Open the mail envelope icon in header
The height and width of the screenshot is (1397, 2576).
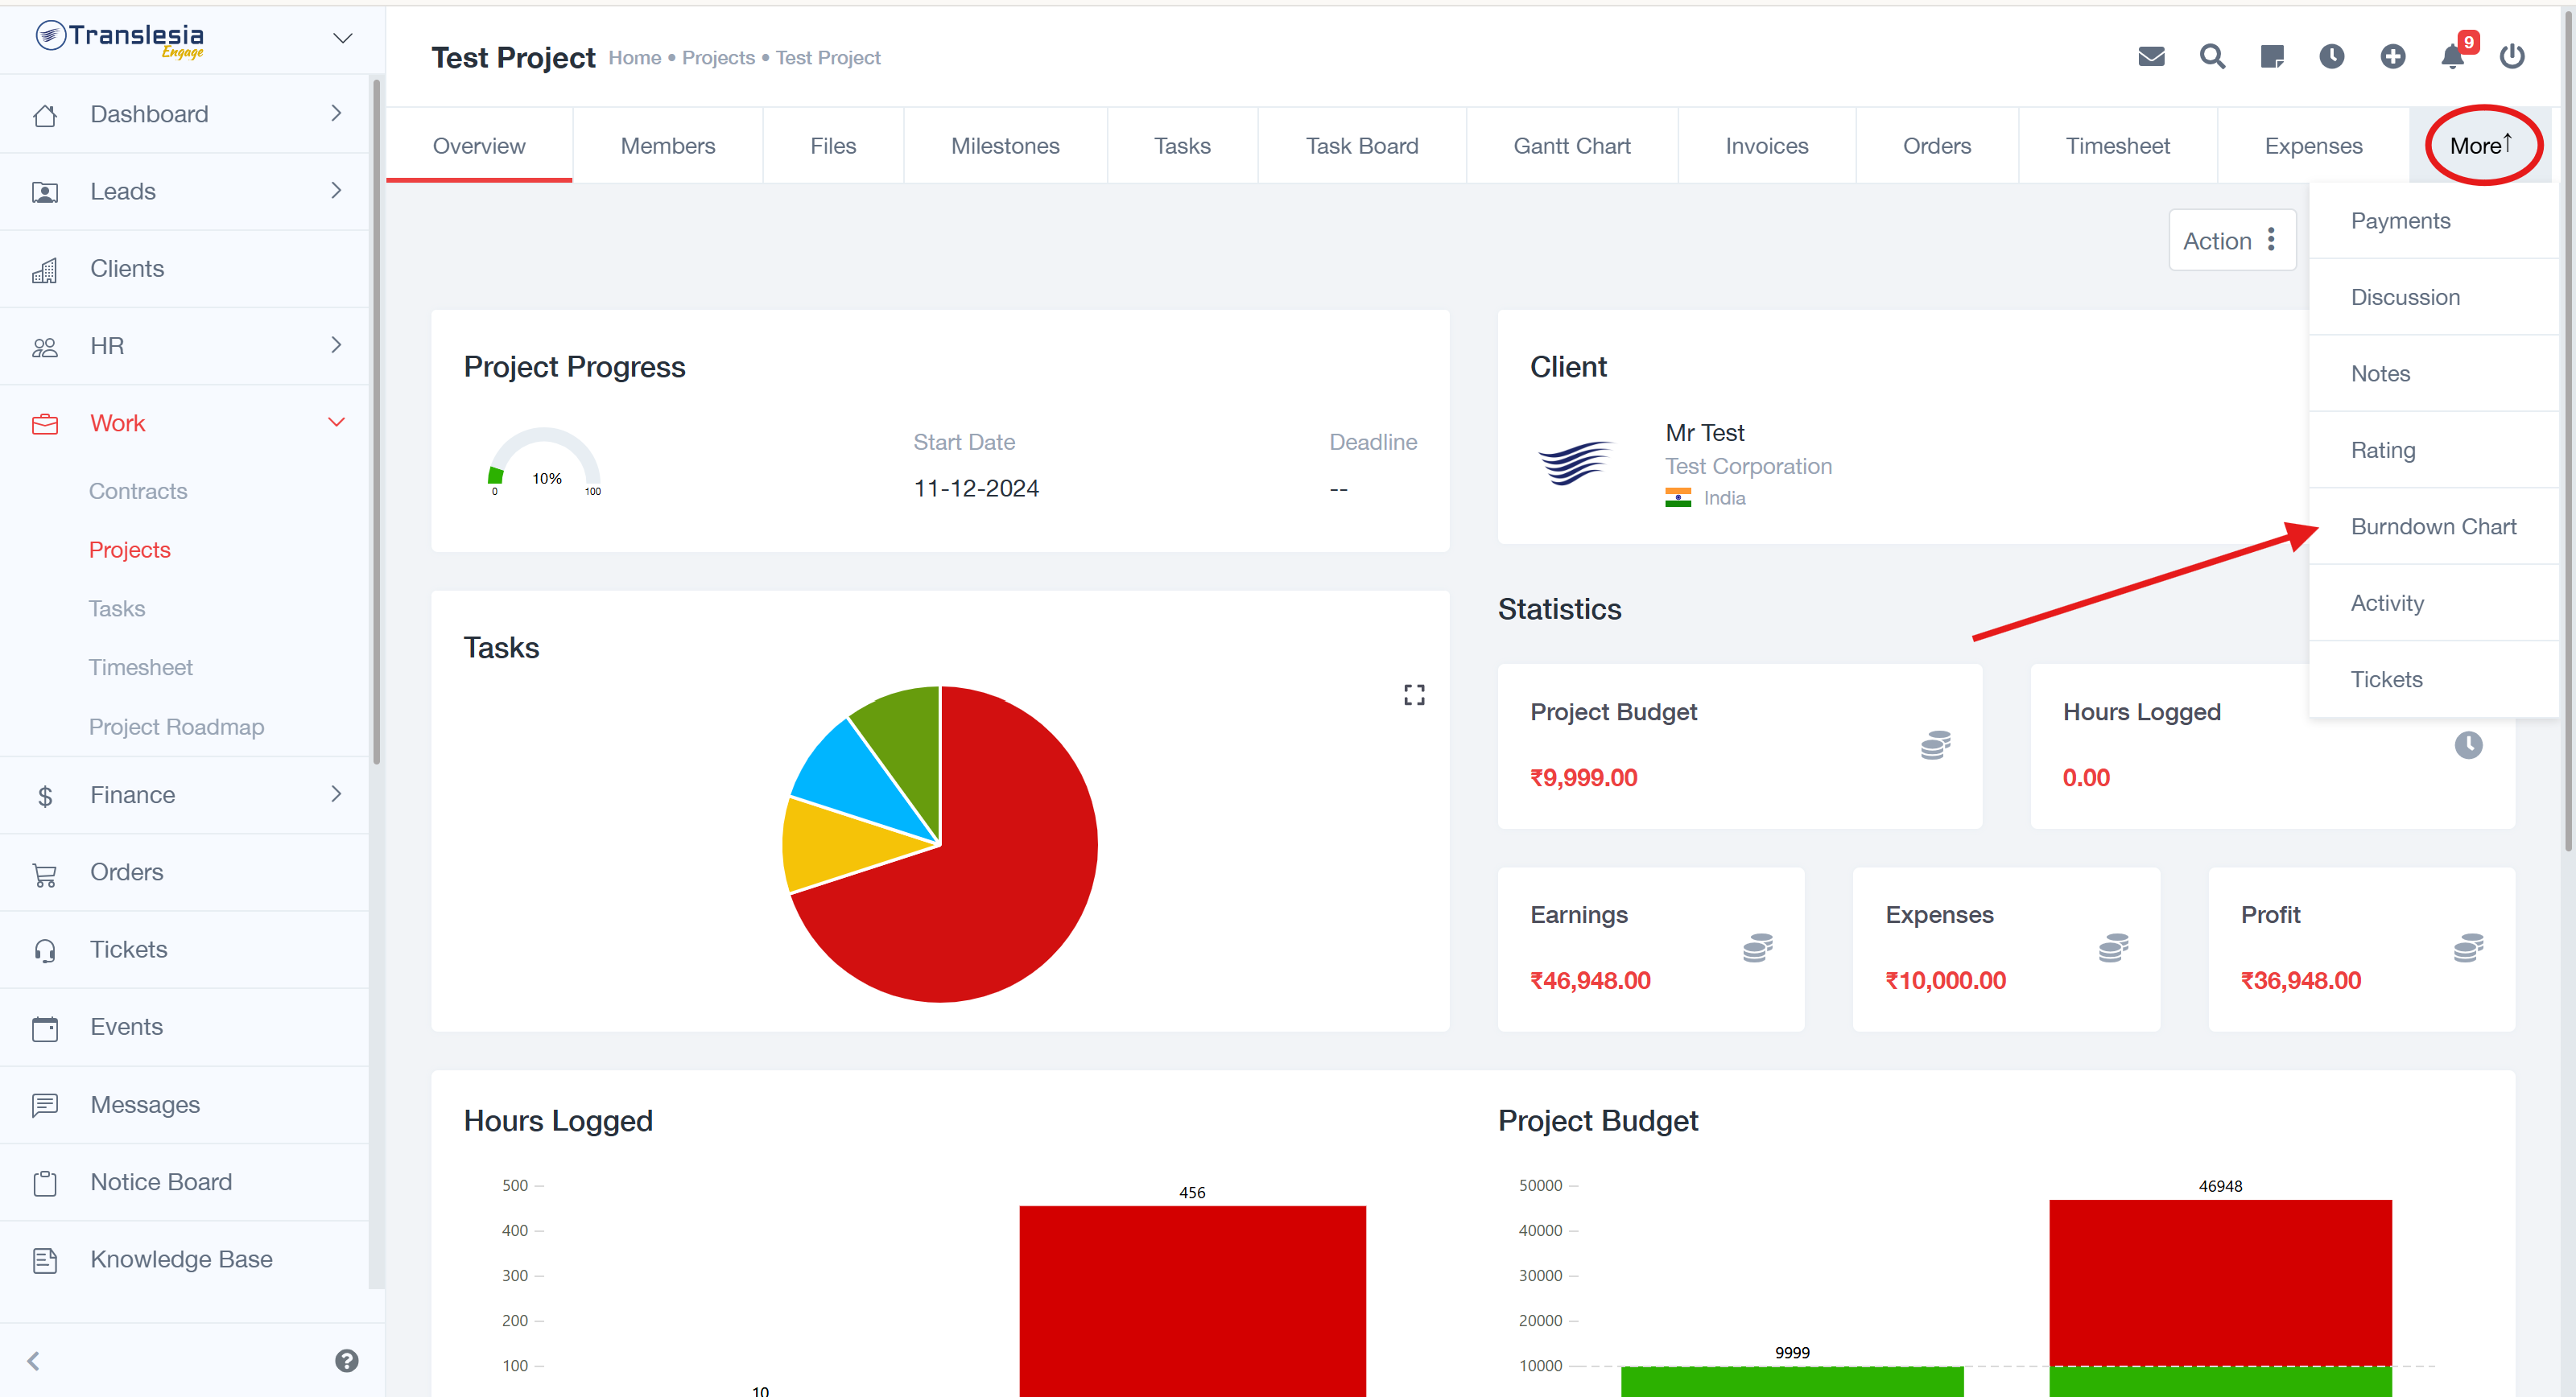coord(2151,57)
